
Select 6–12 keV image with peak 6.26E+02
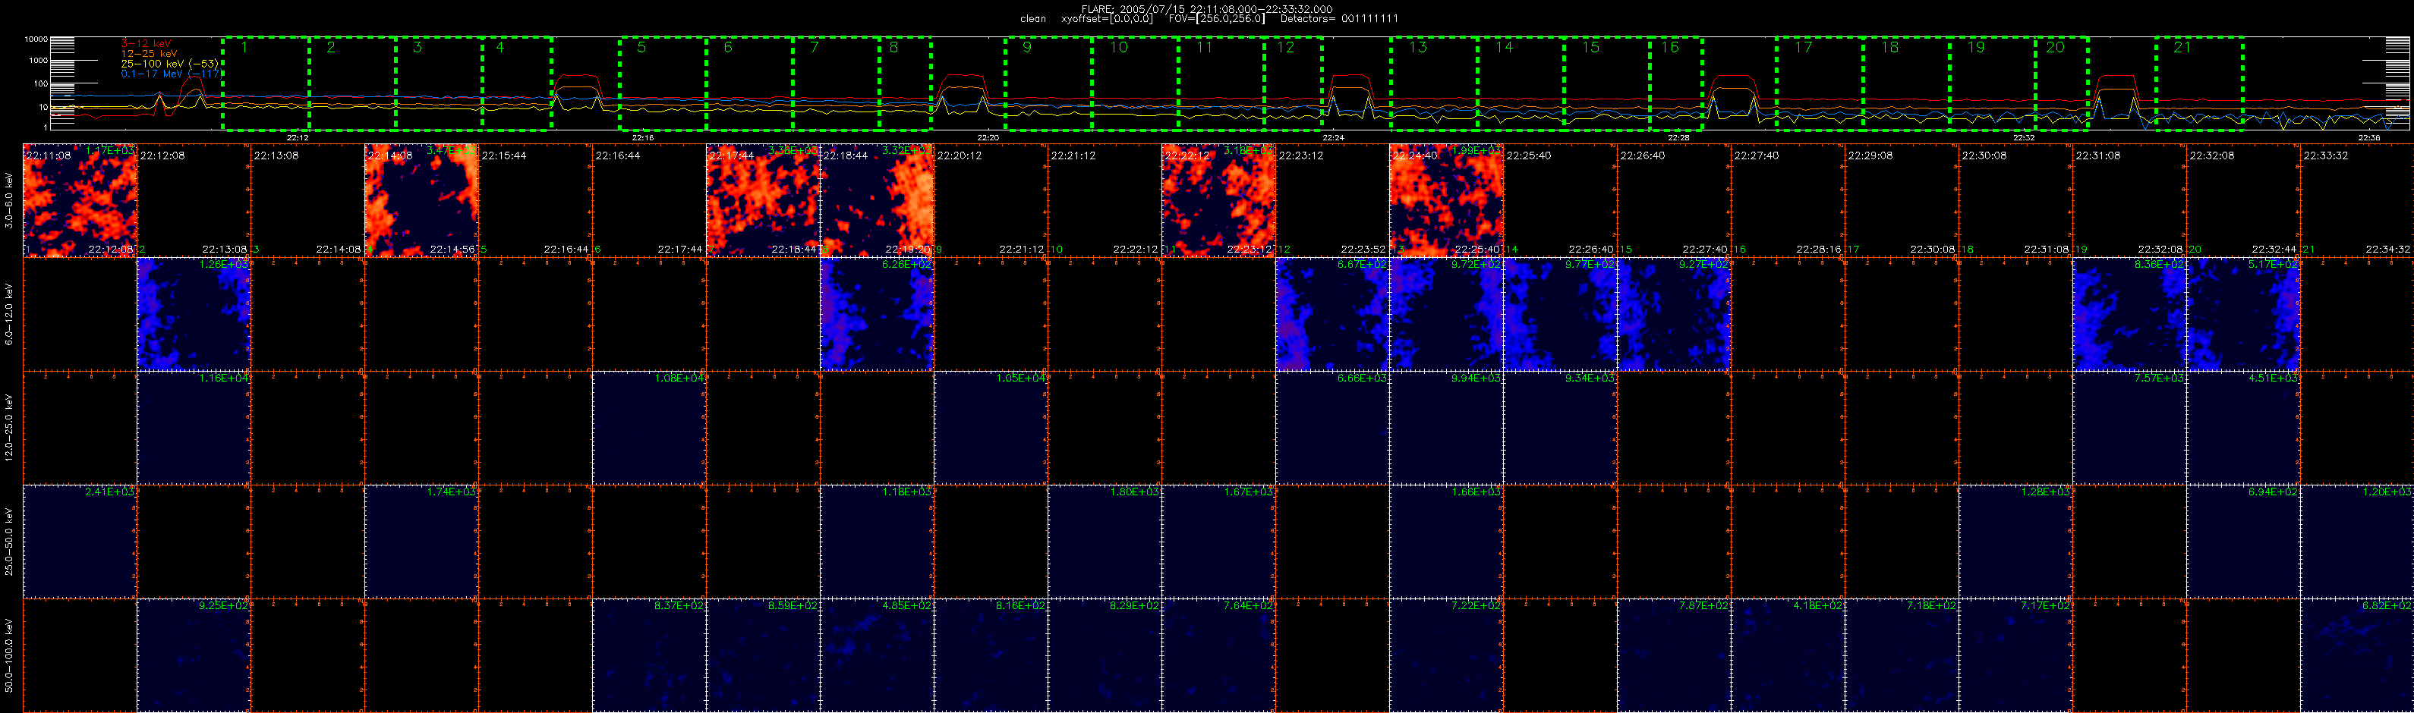(877, 314)
